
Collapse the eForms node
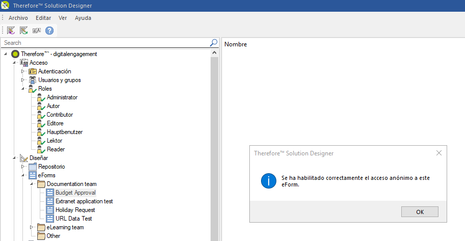[22, 175]
